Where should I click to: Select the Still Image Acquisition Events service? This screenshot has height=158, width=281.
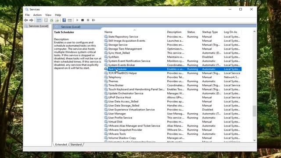173,41
